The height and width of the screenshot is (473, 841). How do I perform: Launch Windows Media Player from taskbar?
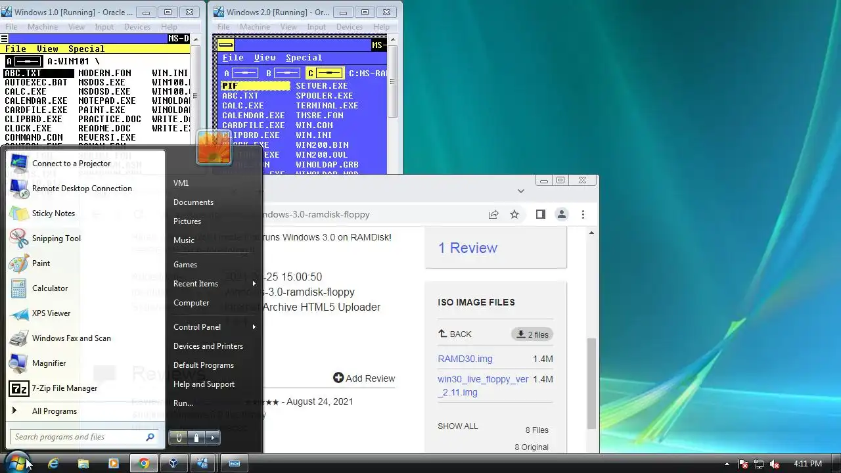pos(113,463)
